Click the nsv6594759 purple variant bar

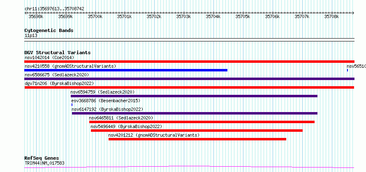194,96
